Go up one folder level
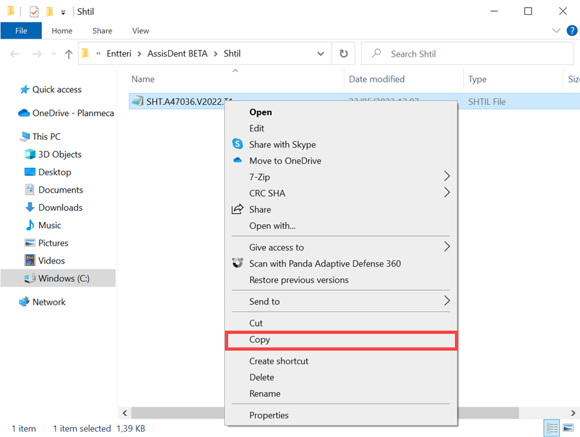 click(68, 54)
